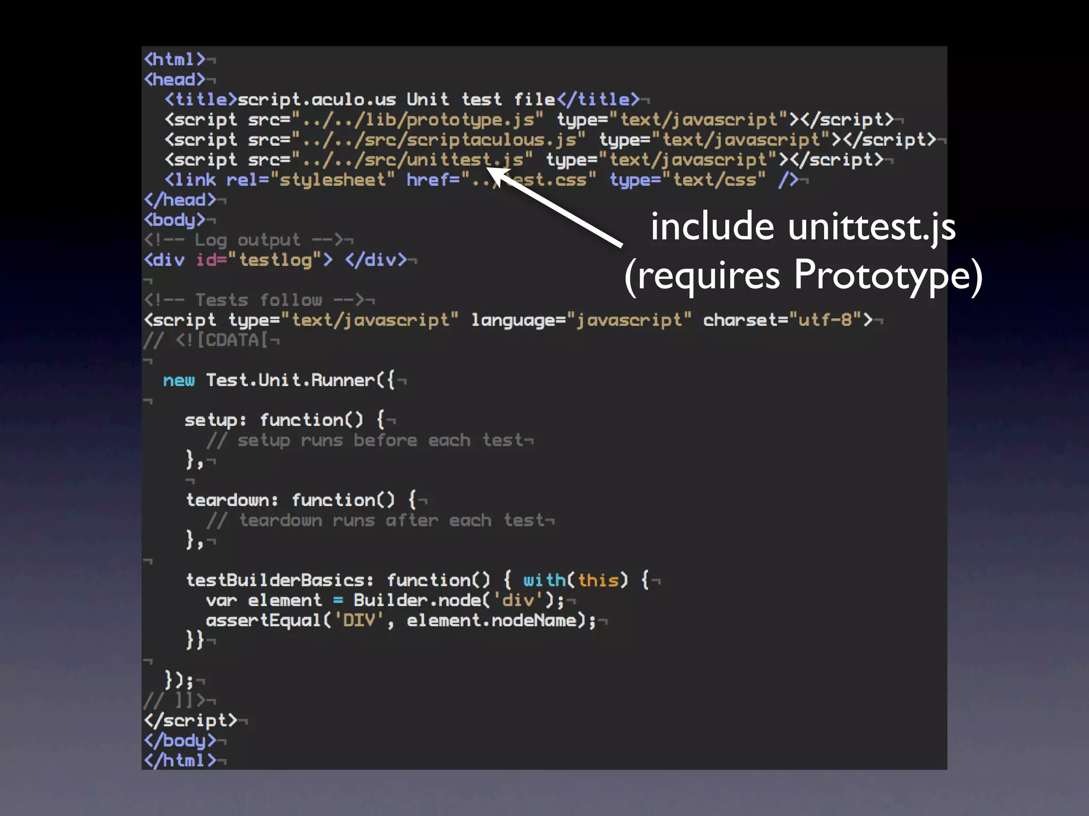The height and width of the screenshot is (816, 1089).
Task: Click the 'var element = Builder.node('div');' line
Action: coord(386,600)
